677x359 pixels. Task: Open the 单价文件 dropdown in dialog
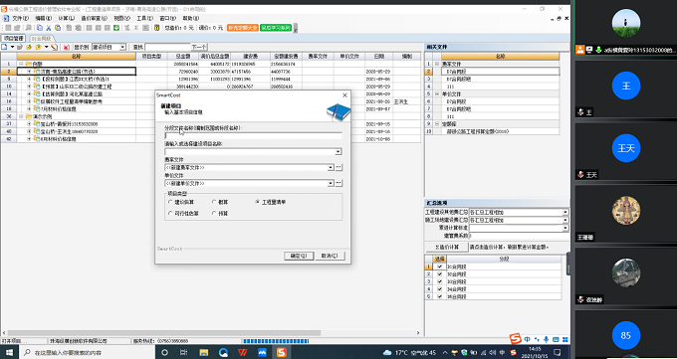pos(331,183)
